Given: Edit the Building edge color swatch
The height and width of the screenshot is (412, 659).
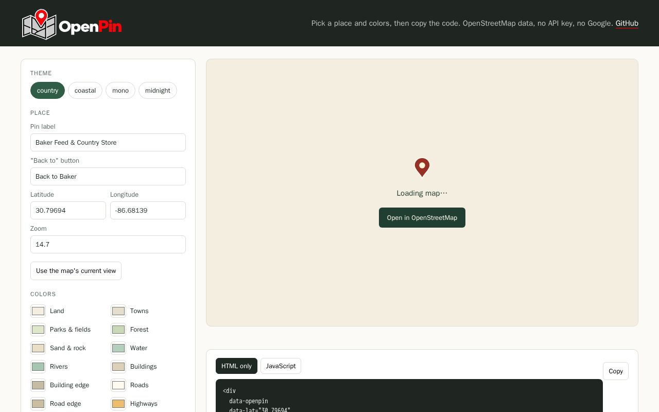Looking at the screenshot, I should (x=38, y=385).
